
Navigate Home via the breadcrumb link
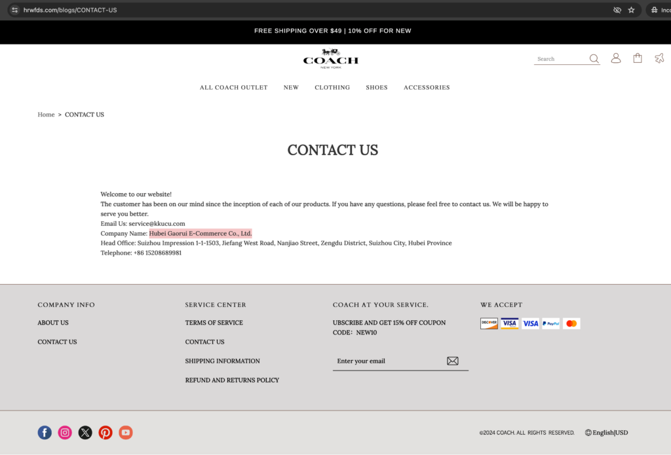[x=46, y=114]
